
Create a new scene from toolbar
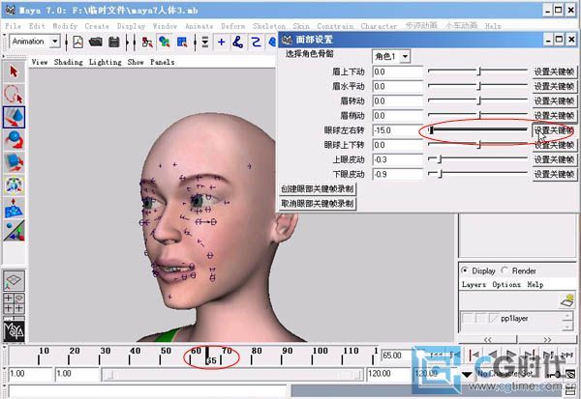pos(77,43)
